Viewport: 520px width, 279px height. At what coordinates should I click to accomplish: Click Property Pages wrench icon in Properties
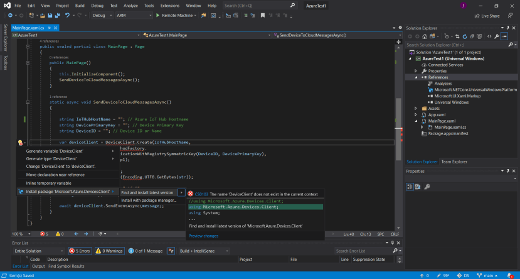click(x=427, y=187)
